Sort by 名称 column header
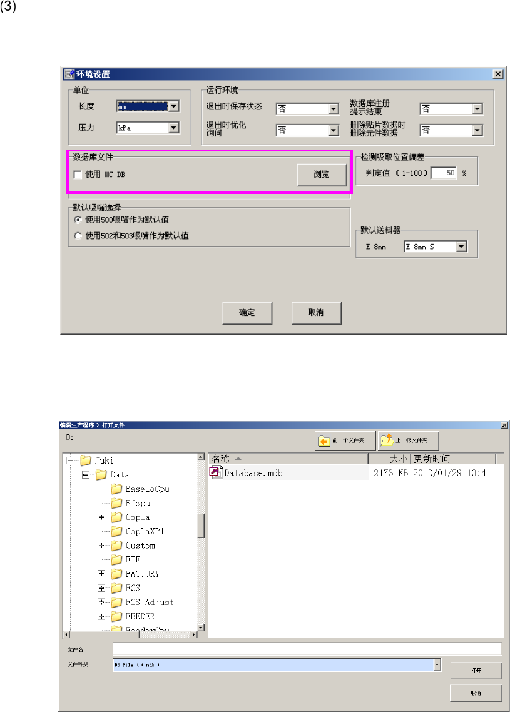The height and width of the screenshot is (712, 510). [288, 459]
